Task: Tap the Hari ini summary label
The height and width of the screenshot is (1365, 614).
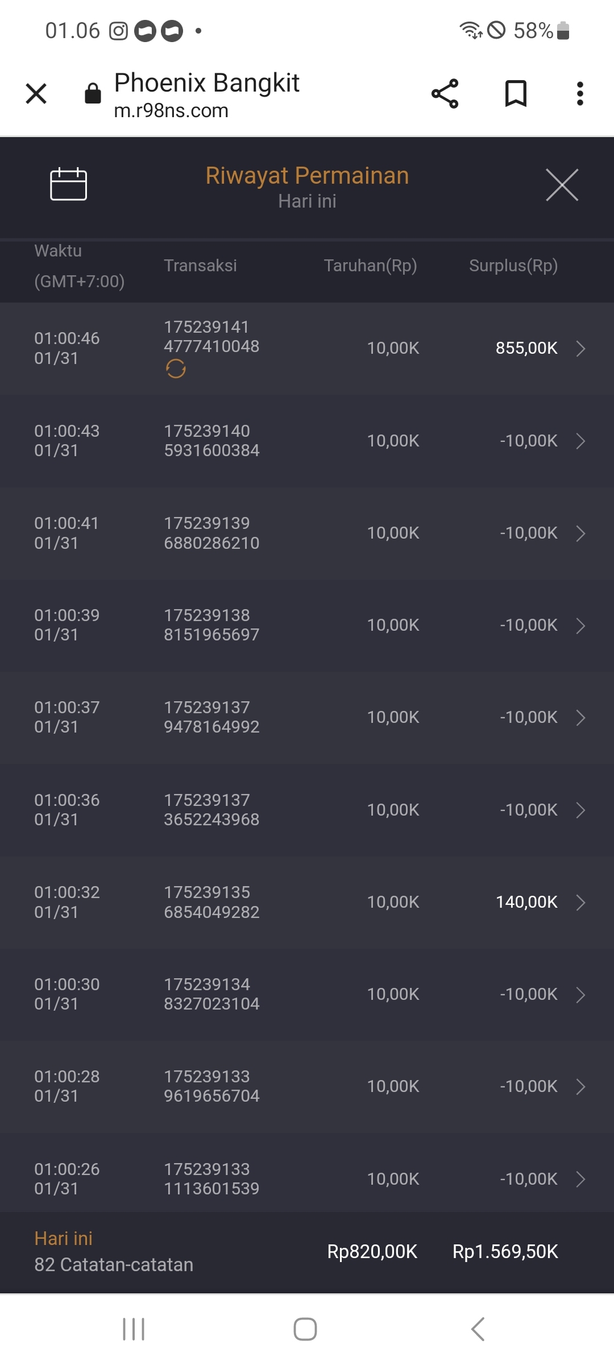Action: pos(64,1239)
